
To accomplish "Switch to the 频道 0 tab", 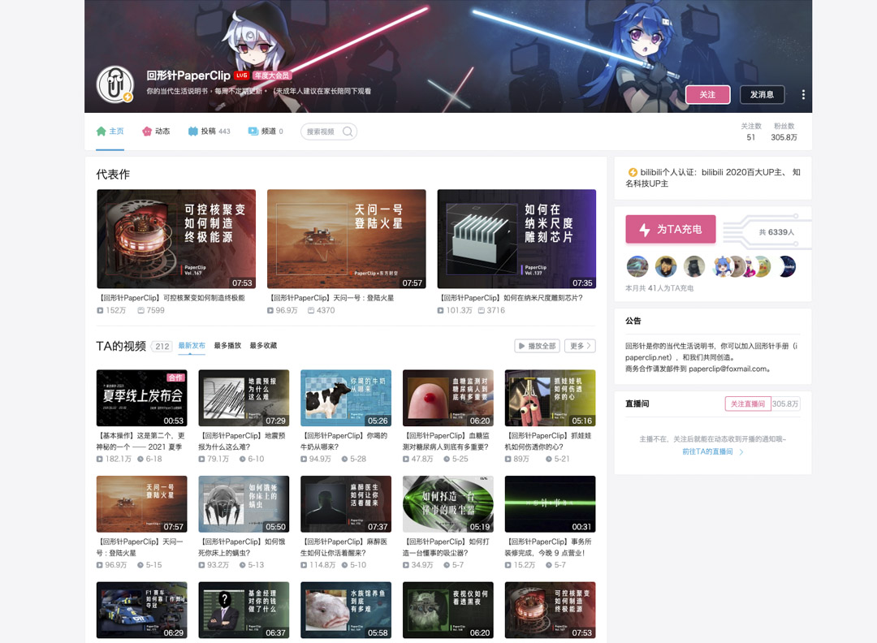I will (x=266, y=132).
